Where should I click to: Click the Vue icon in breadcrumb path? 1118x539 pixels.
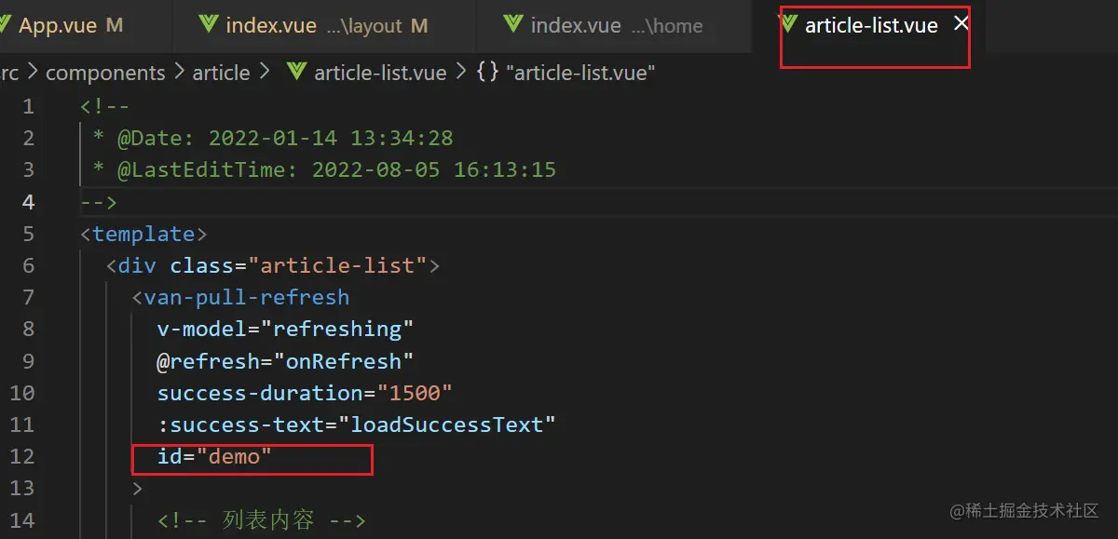click(x=297, y=73)
